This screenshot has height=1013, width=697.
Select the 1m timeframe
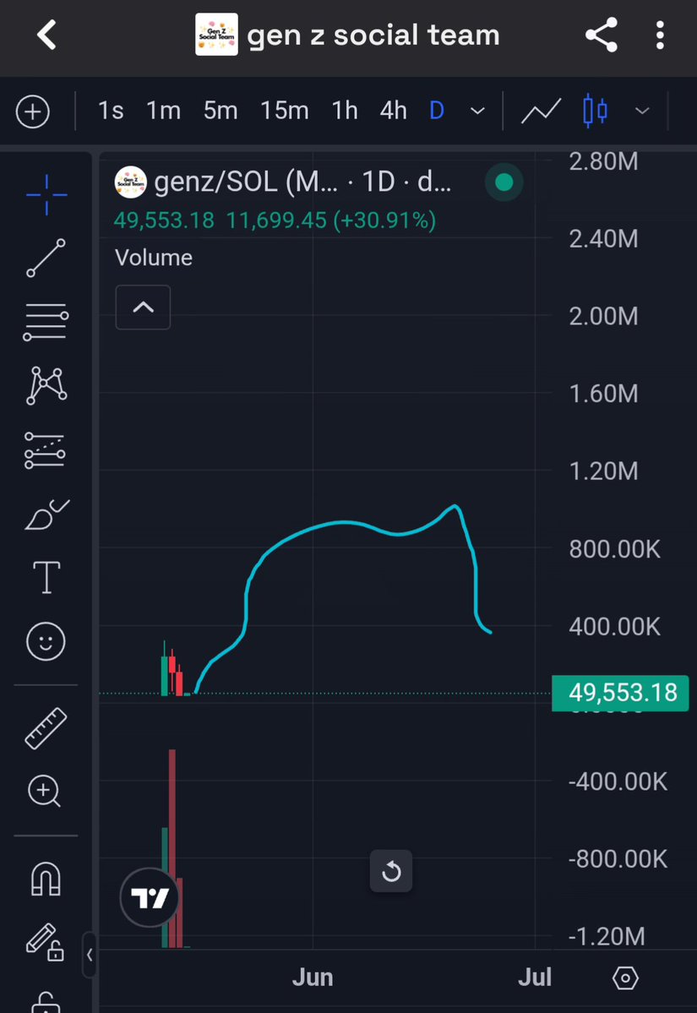tap(163, 112)
